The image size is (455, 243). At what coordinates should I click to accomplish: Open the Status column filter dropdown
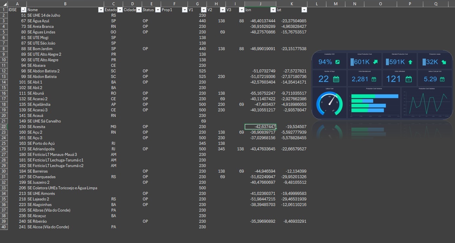[158, 10]
